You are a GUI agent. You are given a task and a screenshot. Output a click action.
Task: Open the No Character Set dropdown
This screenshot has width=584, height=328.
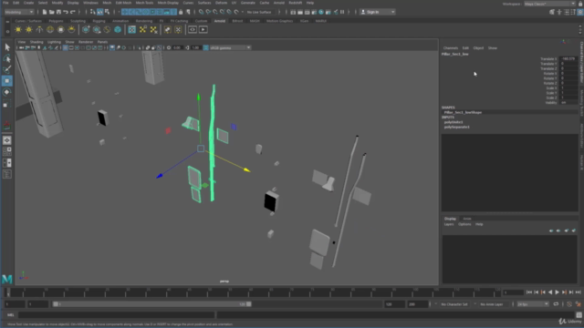pos(454,304)
